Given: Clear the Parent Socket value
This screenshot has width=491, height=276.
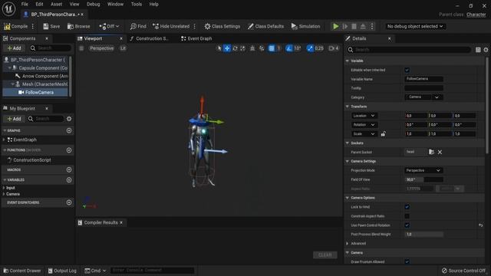Looking at the screenshot, I should coord(440,152).
